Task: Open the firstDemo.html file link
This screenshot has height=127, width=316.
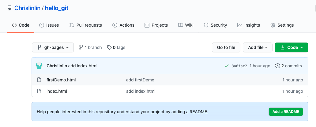Action: (x=61, y=80)
